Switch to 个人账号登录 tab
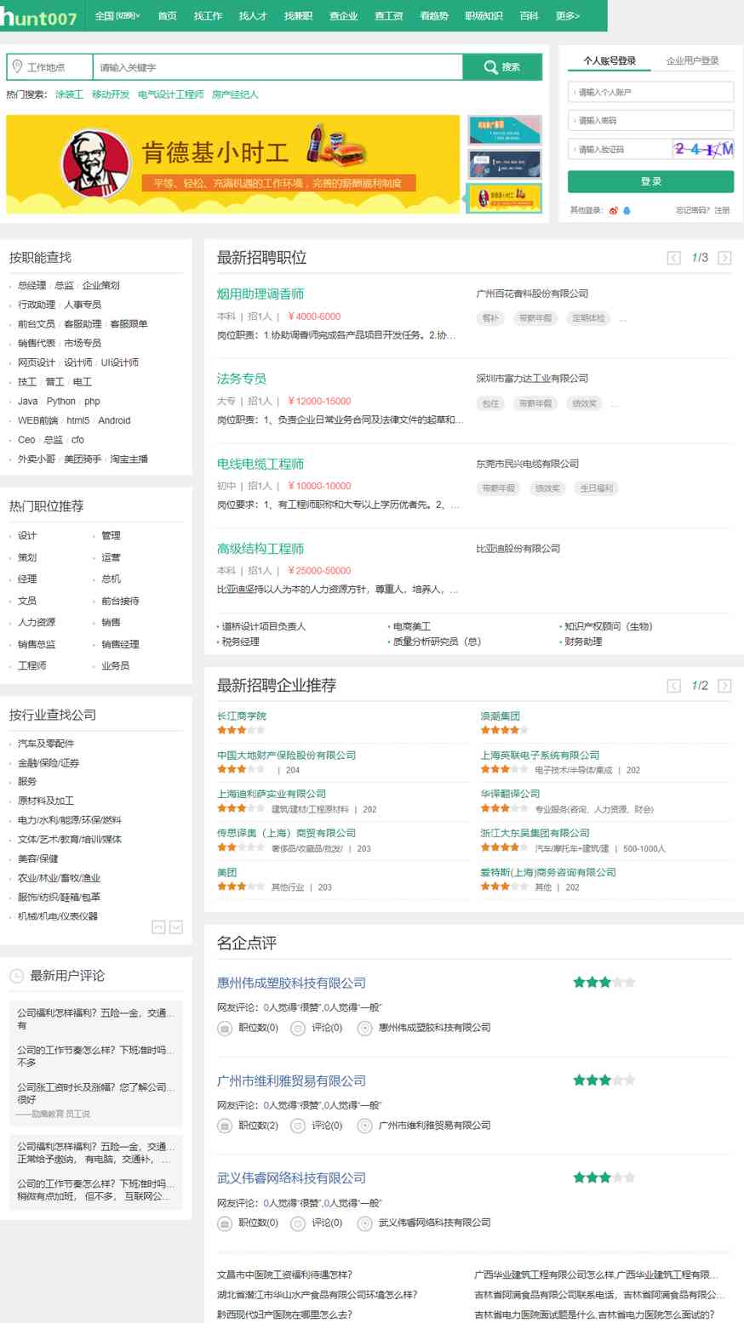This screenshot has width=744, height=1323. tap(610, 60)
